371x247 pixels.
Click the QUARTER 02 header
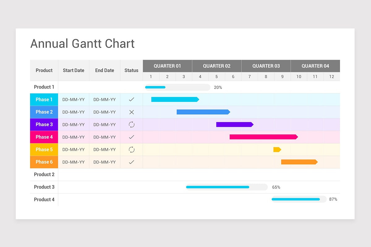(216, 66)
